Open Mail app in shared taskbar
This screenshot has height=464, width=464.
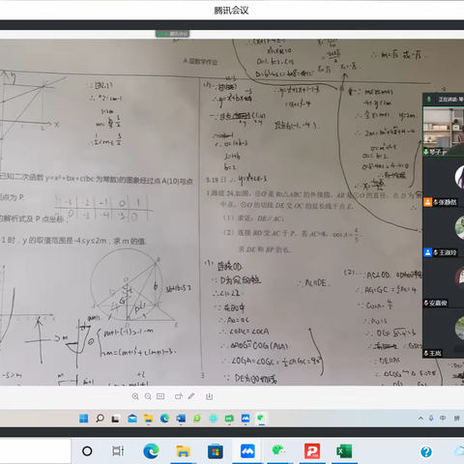coord(132,419)
